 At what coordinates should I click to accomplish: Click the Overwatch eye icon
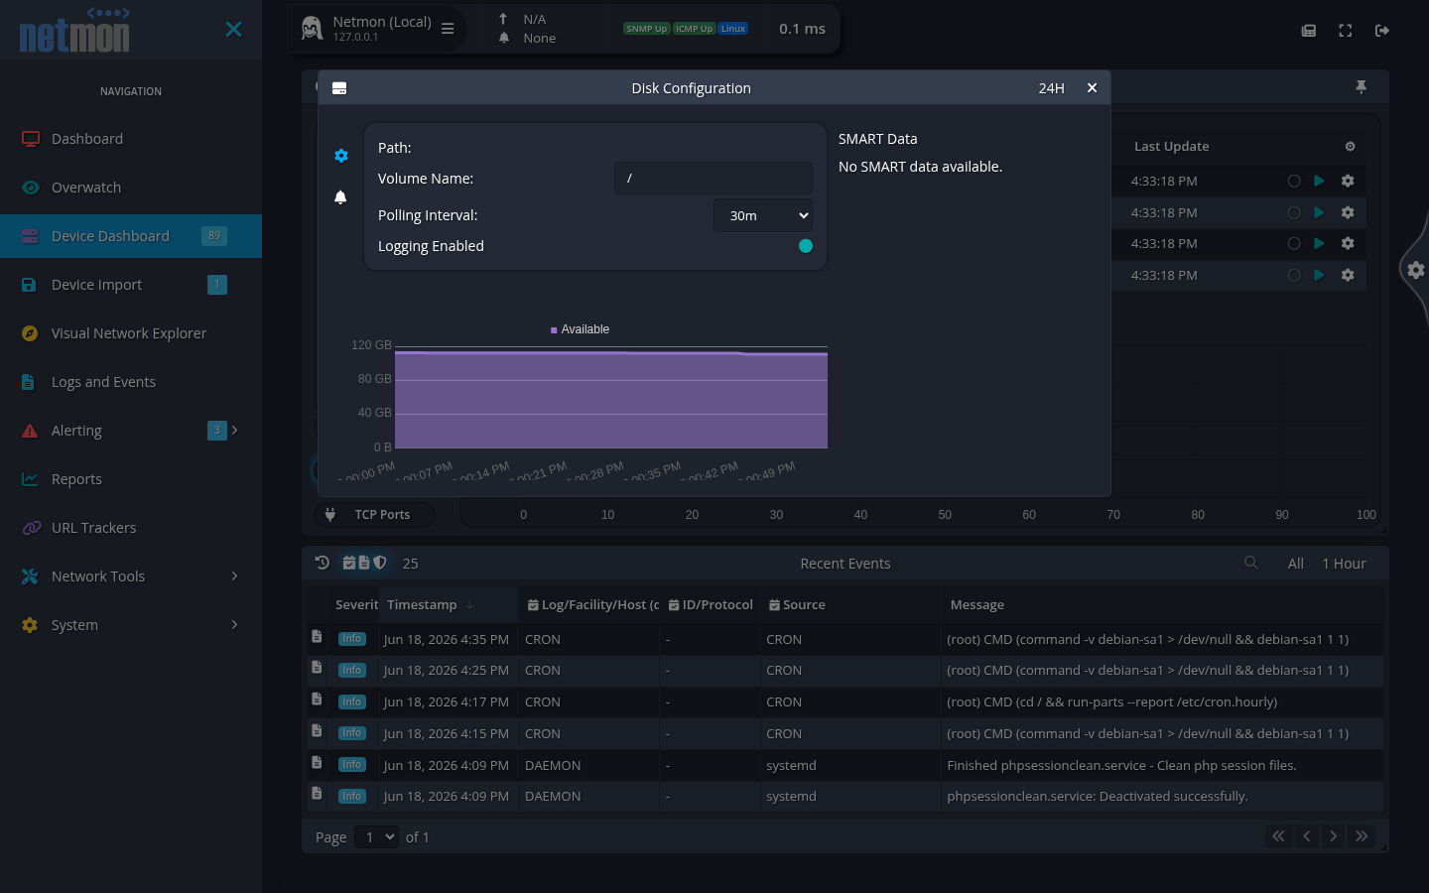click(30, 188)
